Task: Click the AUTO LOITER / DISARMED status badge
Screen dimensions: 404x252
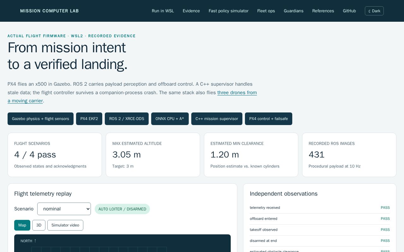Action: point(122,209)
